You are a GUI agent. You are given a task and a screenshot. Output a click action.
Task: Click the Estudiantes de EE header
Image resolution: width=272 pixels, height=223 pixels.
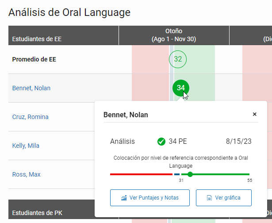click(x=37, y=39)
